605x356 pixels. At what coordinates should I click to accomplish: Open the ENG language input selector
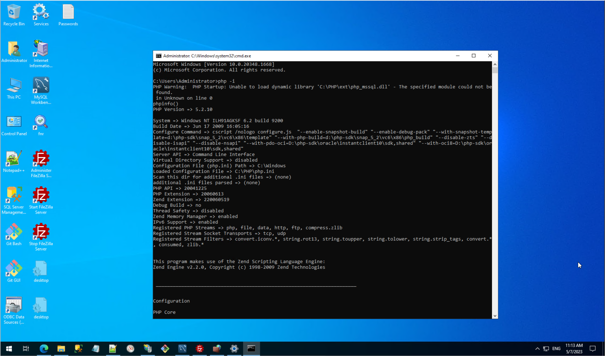click(x=556, y=349)
